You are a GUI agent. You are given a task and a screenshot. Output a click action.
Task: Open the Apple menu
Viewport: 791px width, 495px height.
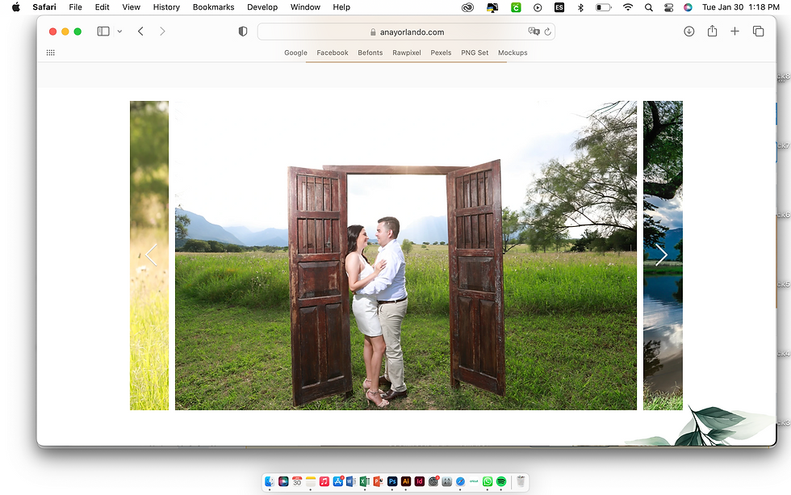point(16,7)
